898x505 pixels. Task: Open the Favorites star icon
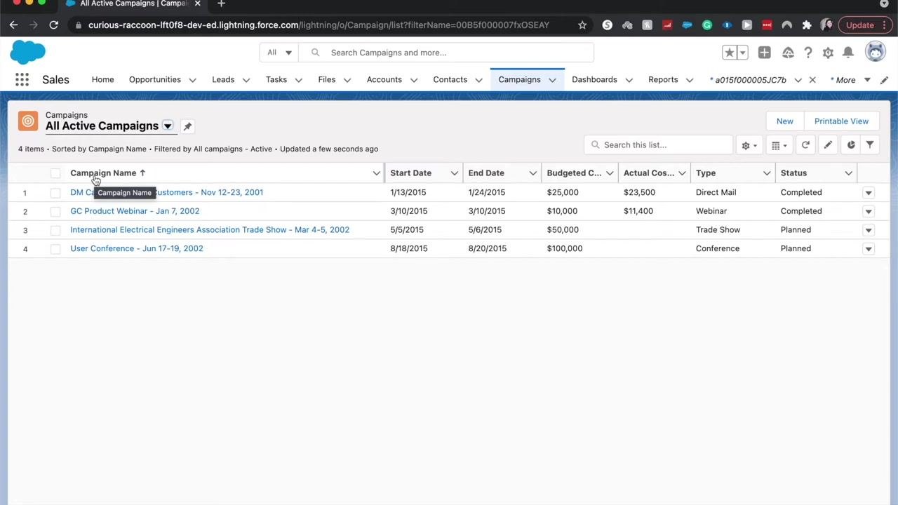(x=730, y=53)
